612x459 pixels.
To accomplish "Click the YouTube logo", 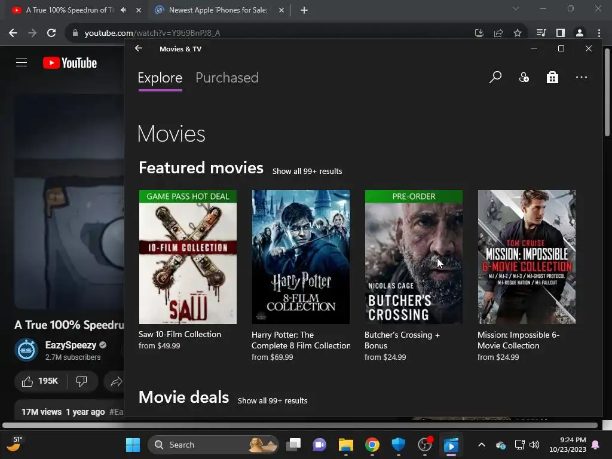I will 70,63.
